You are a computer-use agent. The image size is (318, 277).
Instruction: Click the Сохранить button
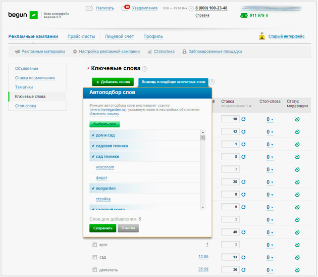[x=102, y=228]
